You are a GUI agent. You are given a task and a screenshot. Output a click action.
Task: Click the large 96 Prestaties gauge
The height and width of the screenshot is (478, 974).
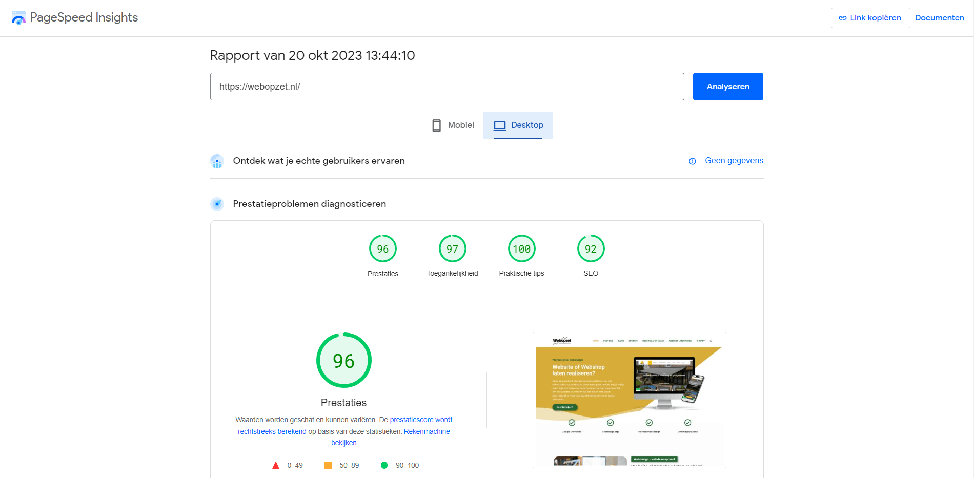pos(343,361)
